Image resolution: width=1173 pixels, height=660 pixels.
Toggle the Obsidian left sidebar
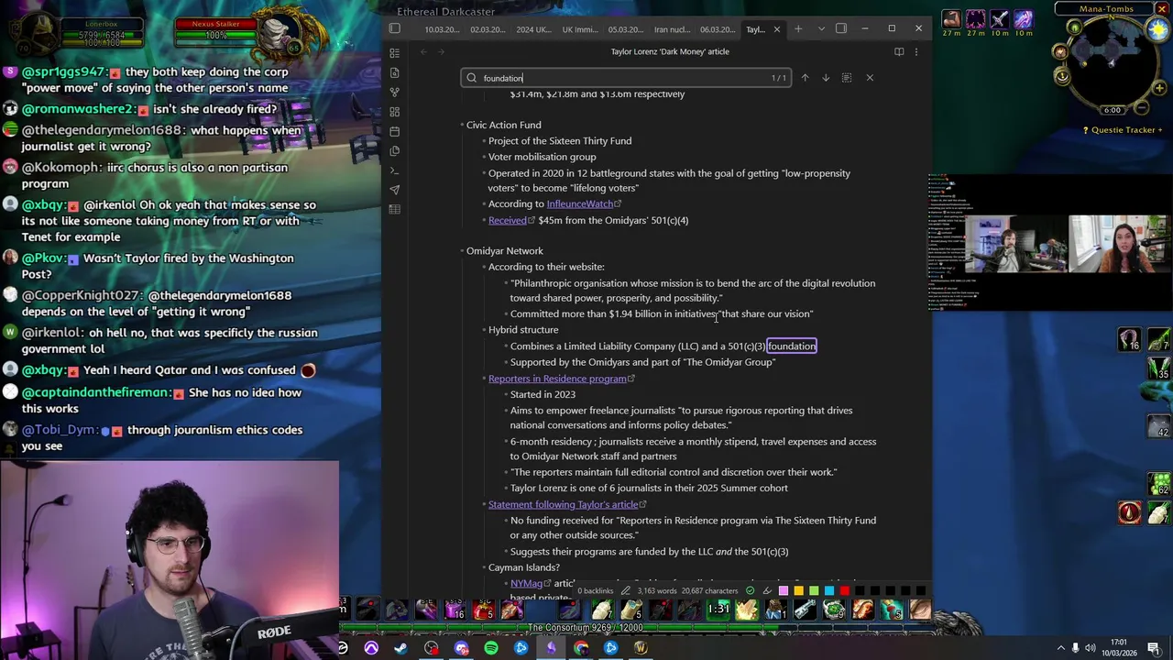[394, 29]
